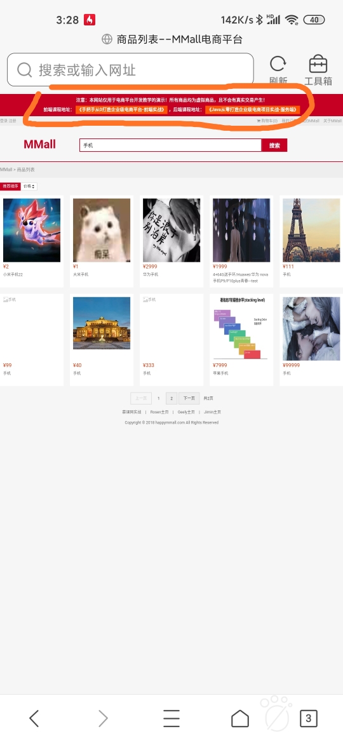
Task: Open the tabs counter showing 3
Action: point(309,718)
